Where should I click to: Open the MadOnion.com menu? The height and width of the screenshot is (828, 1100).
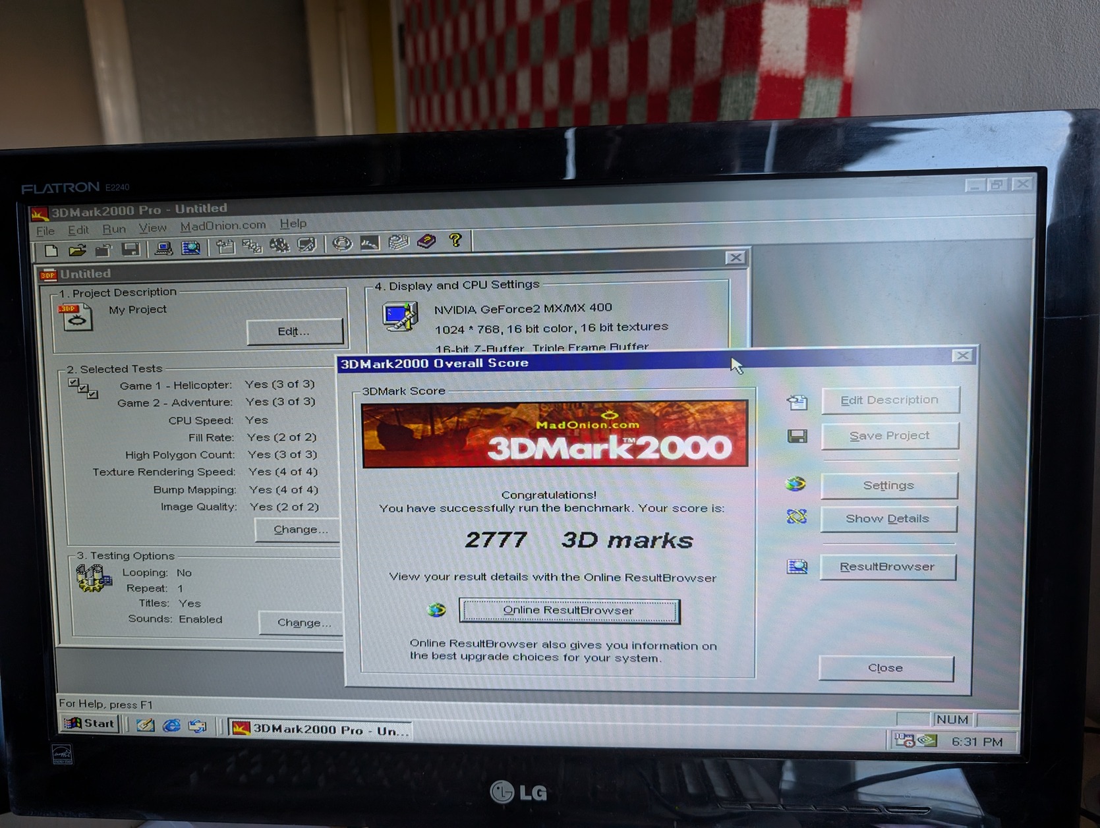223,225
